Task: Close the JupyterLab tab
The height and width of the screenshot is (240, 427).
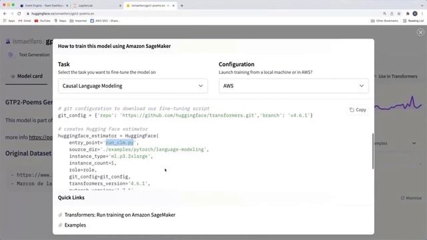Action: [x=120, y=5]
